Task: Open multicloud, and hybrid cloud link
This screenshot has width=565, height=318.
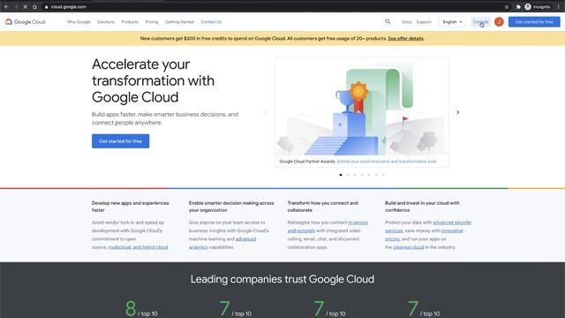Action: 138,247
